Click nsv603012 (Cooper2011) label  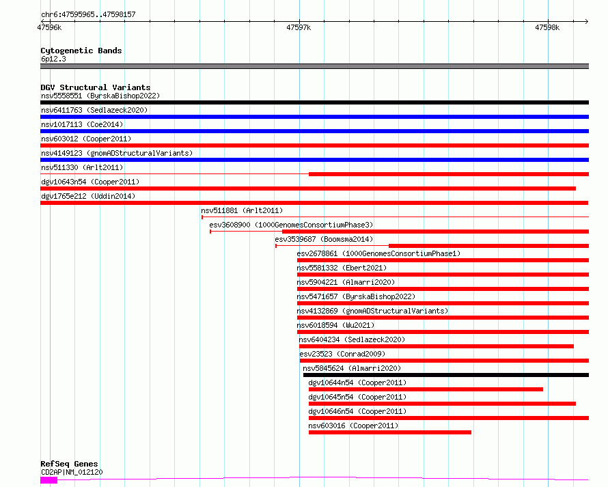[86, 139]
